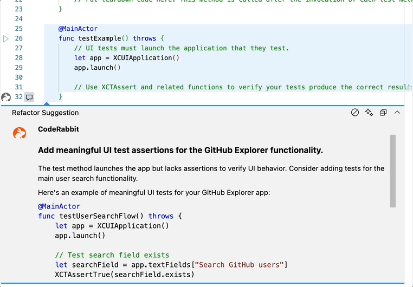The height and width of the screenshot is (287, 413).
Task: Click the orange CodeRabbit logo
Action: pyautogui.click(x=20, y=133)
